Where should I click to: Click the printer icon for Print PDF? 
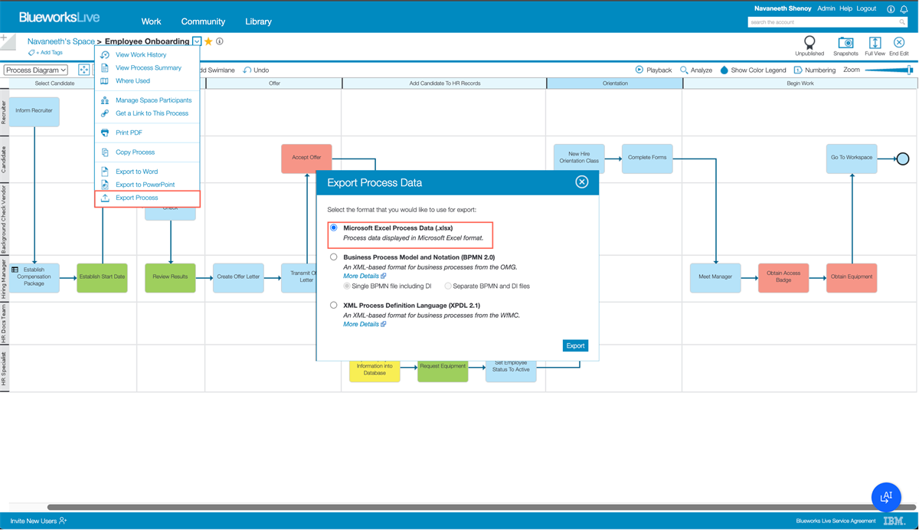point(105,132)
